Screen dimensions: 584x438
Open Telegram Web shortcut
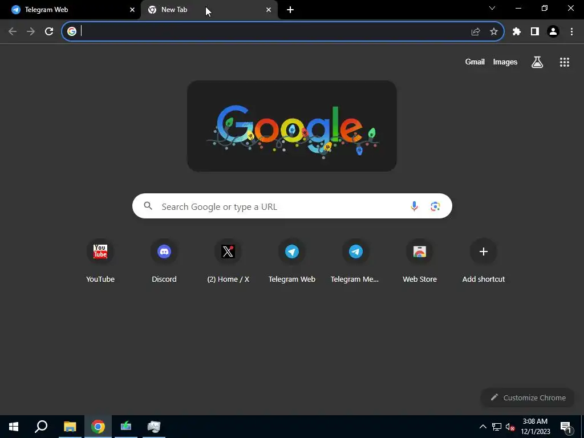tap(292, 261)
